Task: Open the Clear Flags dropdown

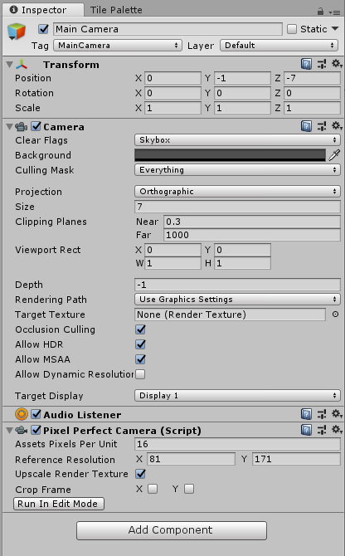Action: pyautogui.click(x=237, y=140)
